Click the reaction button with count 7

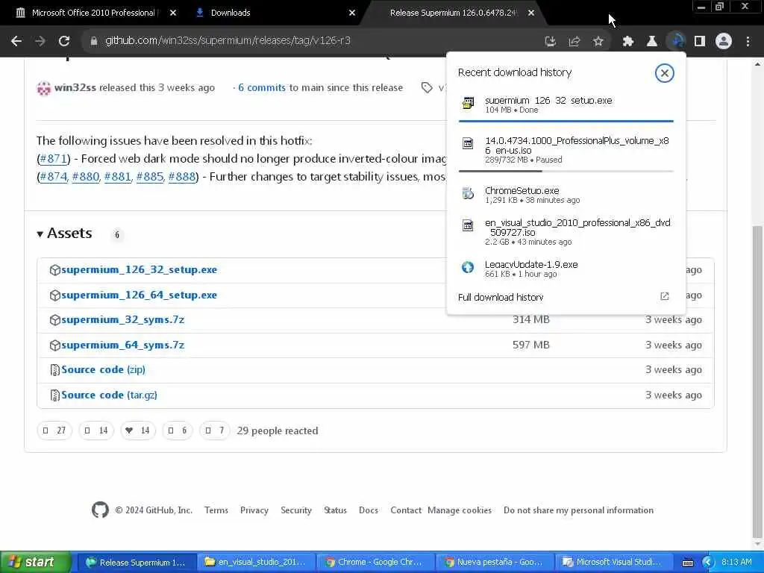tap(214, 430)
